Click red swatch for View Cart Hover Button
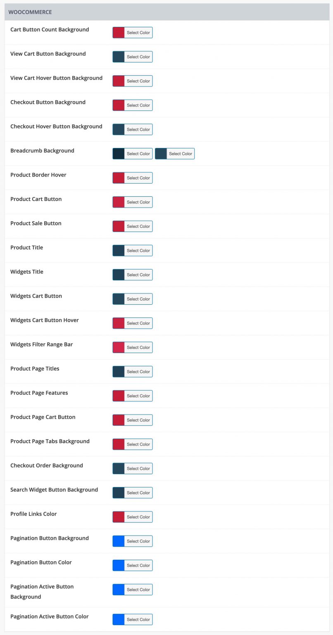The image size is (333, 635). click(x=119, y=81)
